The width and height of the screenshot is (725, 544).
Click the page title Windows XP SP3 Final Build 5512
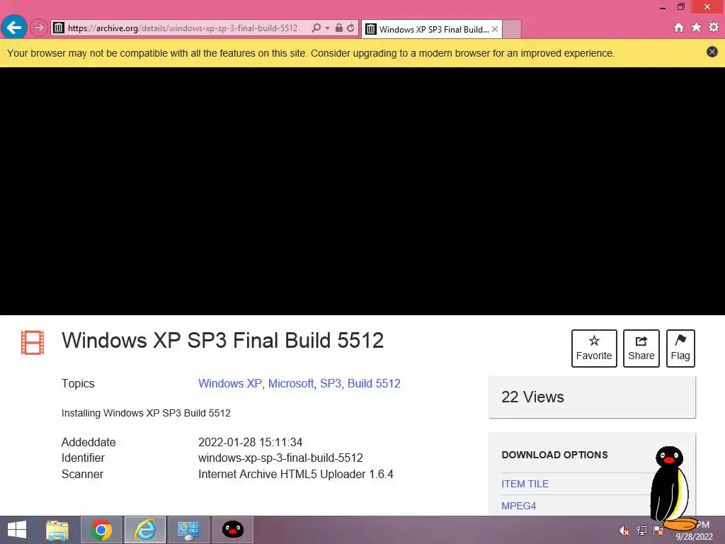coord(223,341)
